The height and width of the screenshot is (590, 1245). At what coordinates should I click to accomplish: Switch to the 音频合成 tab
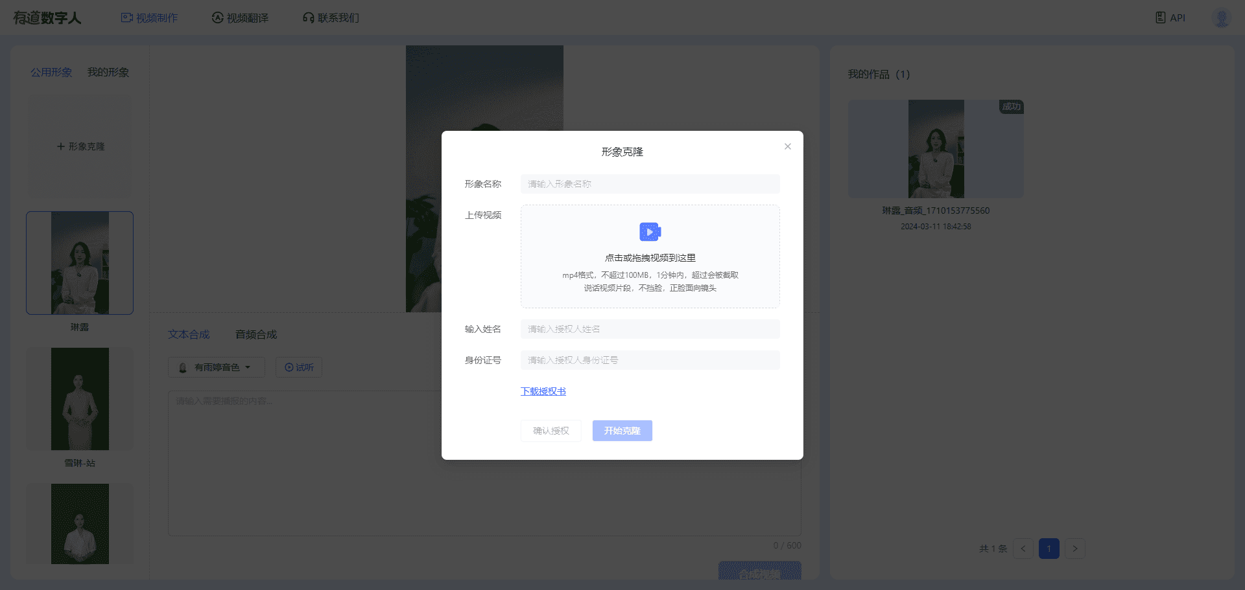[x=256, y=334]
